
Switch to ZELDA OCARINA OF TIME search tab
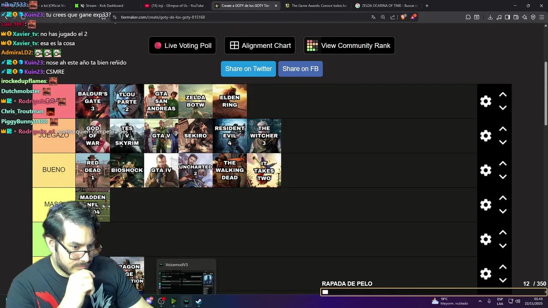click(386, 6)
